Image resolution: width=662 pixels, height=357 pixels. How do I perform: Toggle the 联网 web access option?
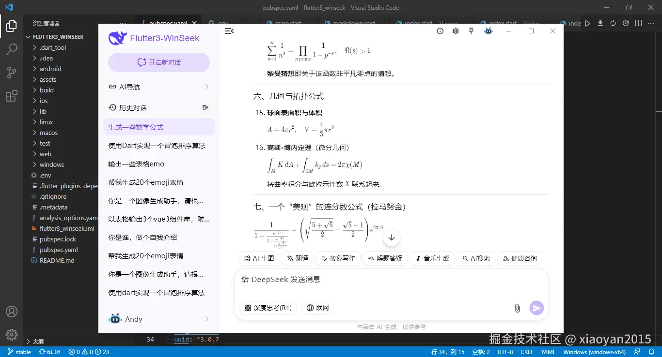[317, 308]
